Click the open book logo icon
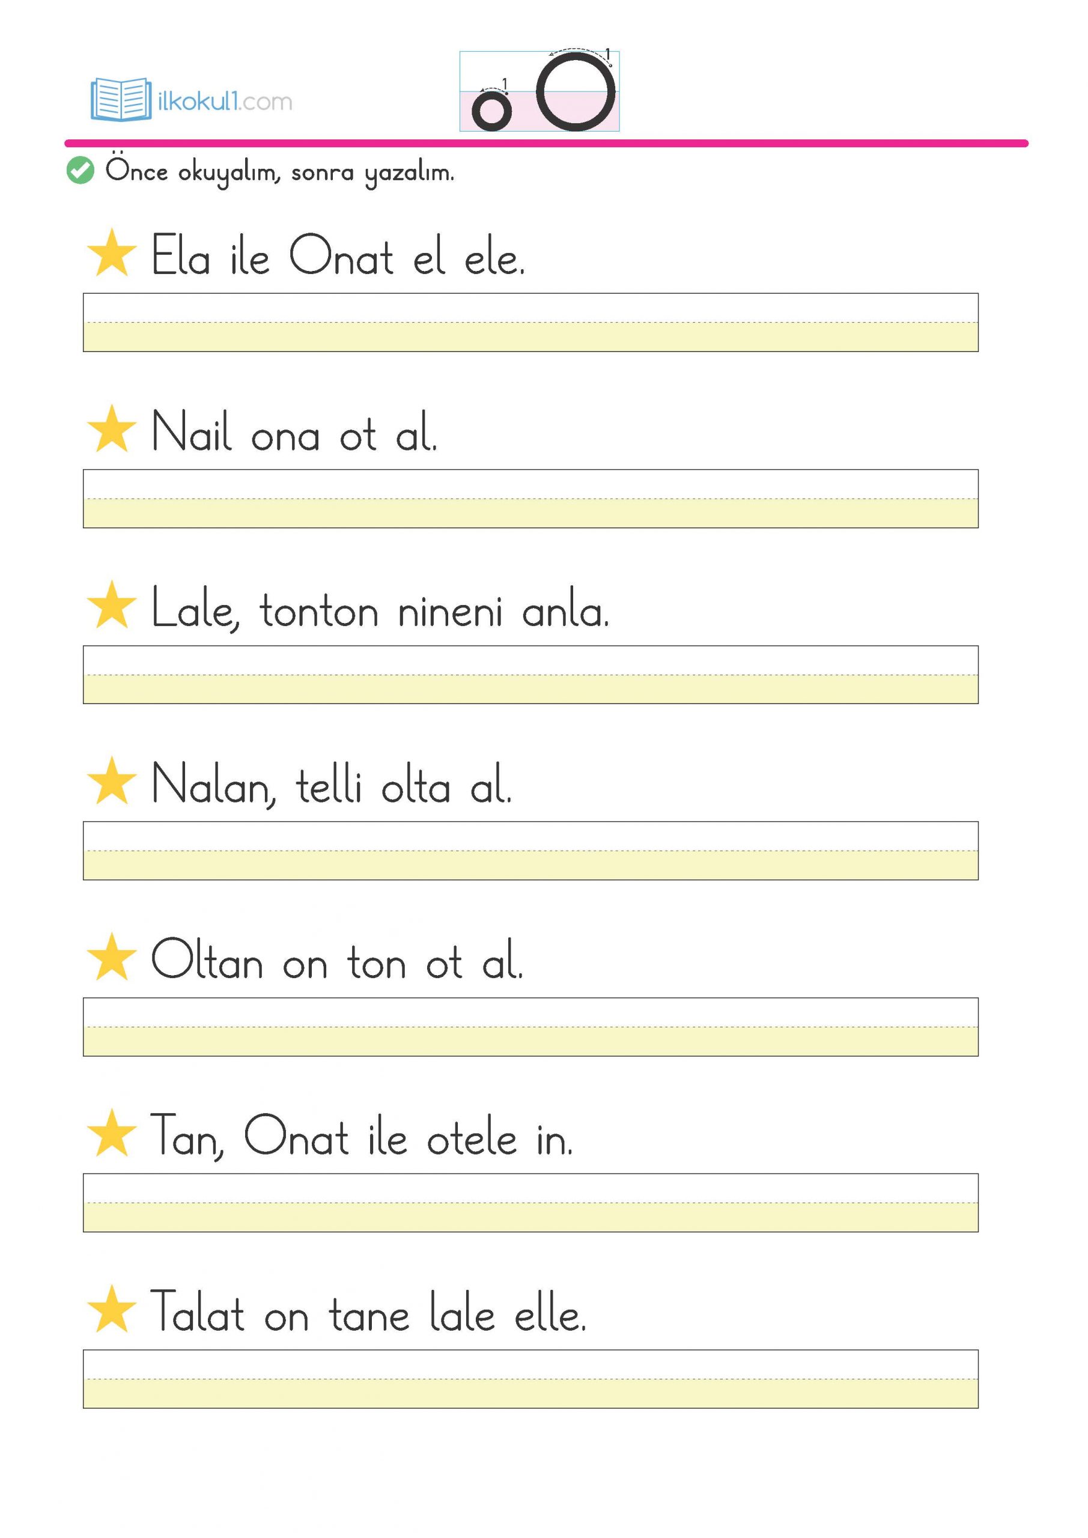1088x1538 pixels. click(x=121, y=99)
